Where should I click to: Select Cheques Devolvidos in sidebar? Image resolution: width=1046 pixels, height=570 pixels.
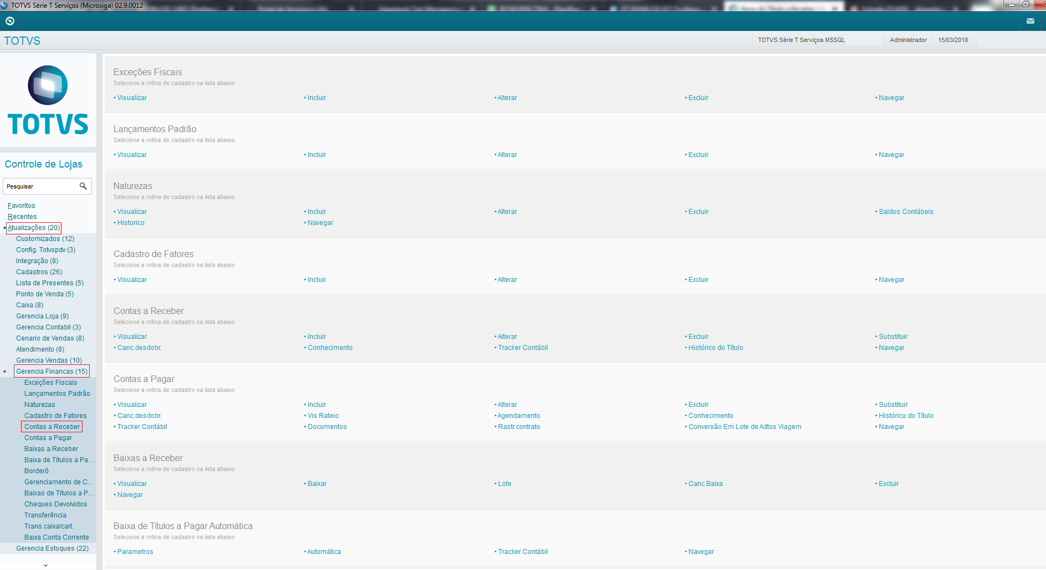[x=56, y=504]
